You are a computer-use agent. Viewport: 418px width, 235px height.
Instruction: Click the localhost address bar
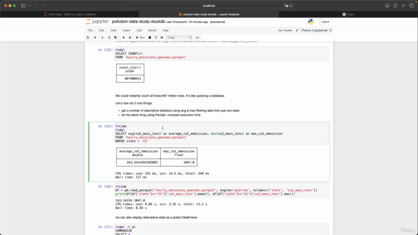coord(209,6)
